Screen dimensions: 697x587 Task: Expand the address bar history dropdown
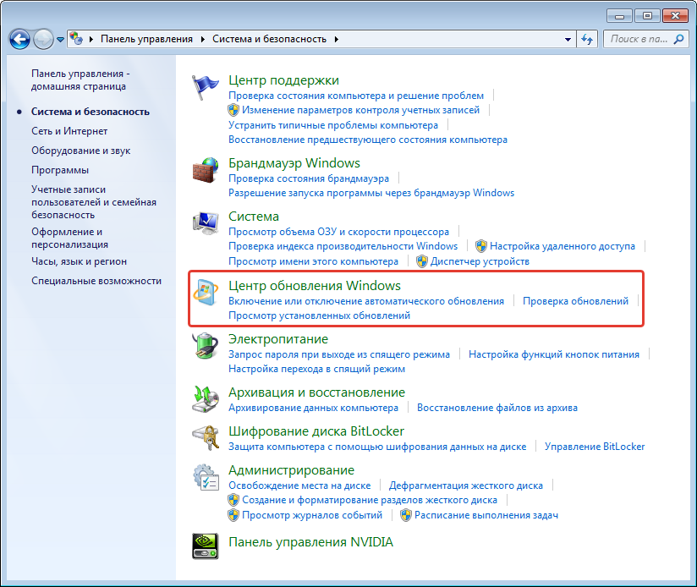point(568,40)
